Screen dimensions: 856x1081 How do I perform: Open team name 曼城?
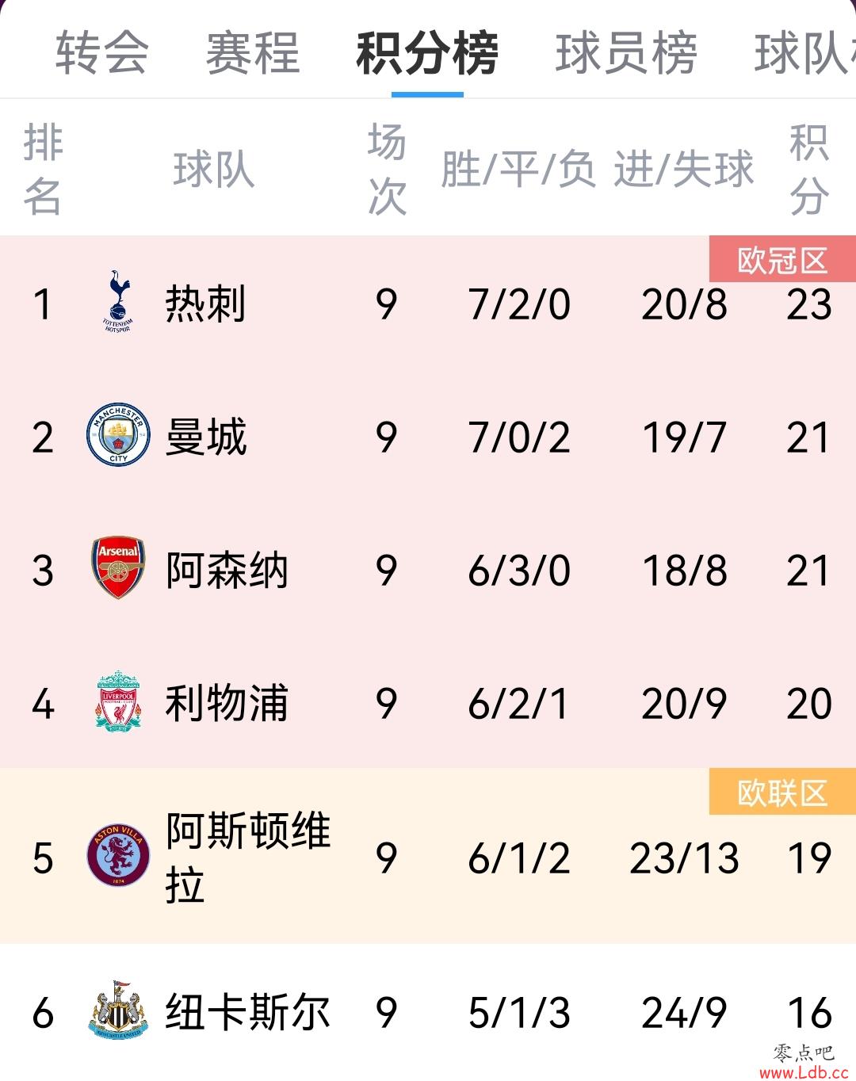click(x=206, y=437)
